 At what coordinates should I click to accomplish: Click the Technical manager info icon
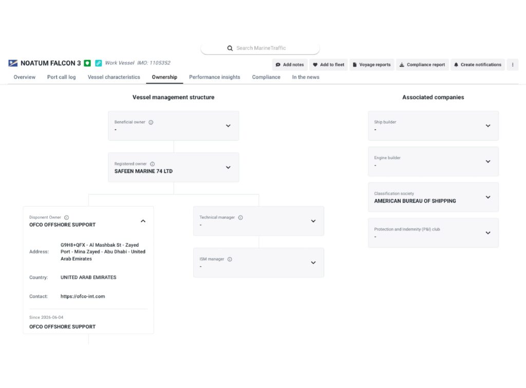coord(240,218)
